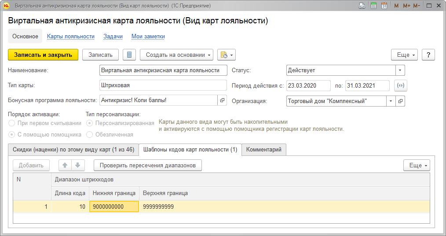
Task: Click the open button beside Бонусная программа лояльности
Action: pyautogui.click(x=222, y=100)
